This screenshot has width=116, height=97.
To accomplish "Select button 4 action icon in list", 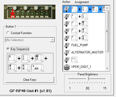I will [x=67, y=31].
